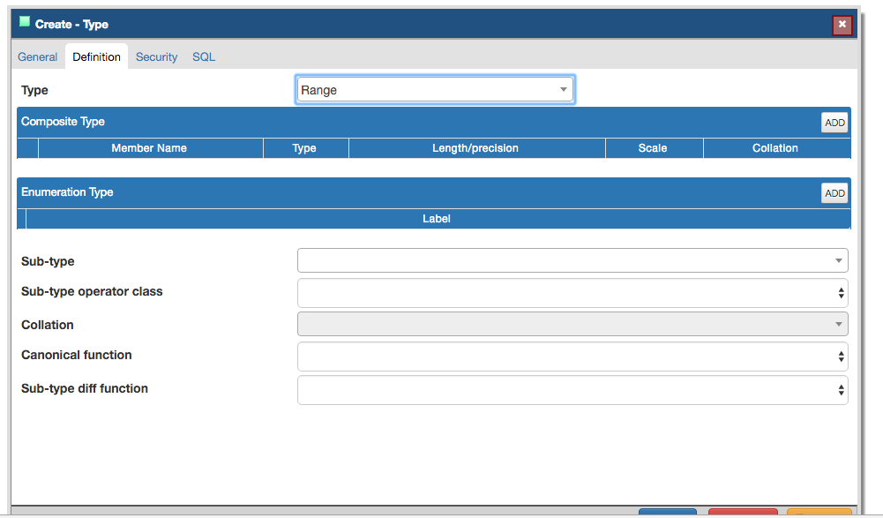This screenshot has height=518, width=883.
Task: Open the Type dropdown showing Range
Action: (436, 90)
